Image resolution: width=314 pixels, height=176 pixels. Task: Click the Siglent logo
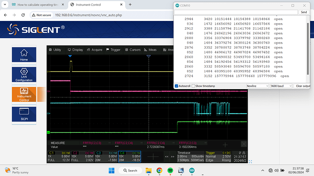click(36, 30)
